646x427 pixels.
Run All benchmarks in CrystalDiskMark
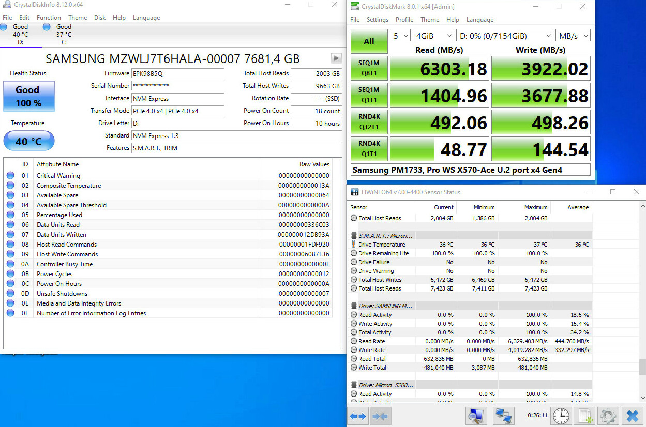[369, 41]
